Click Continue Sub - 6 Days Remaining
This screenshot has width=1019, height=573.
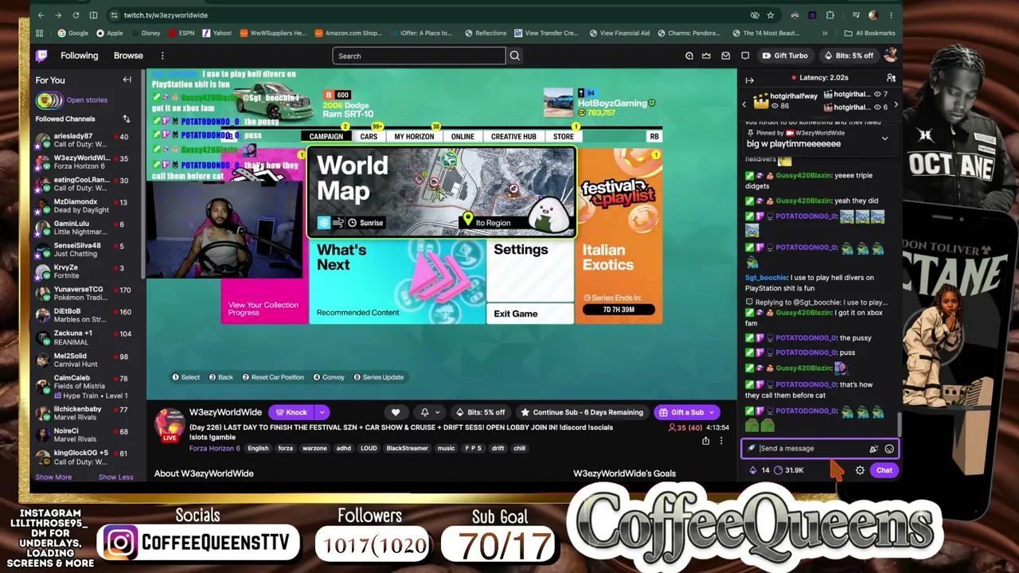(581, 412)
